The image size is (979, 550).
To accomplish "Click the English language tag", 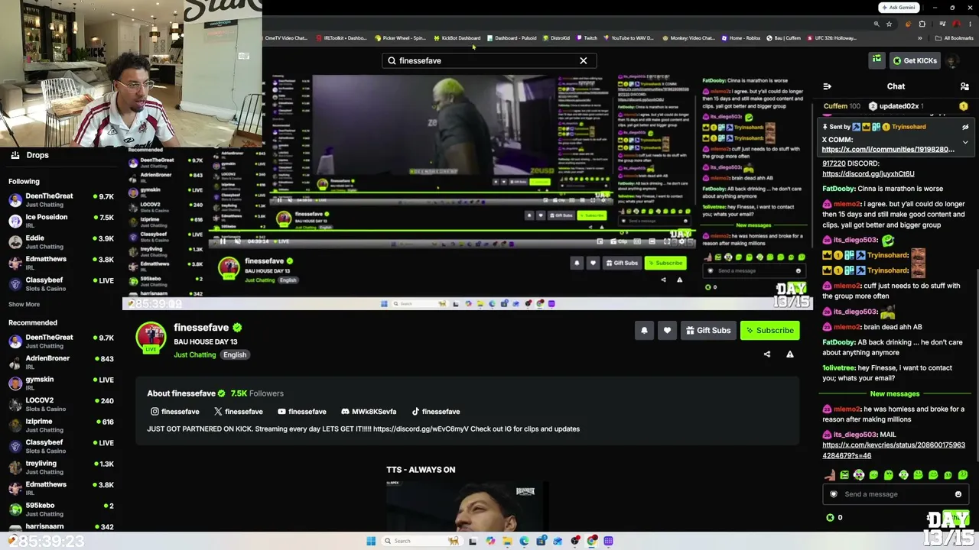I will [x=235, y=354].
